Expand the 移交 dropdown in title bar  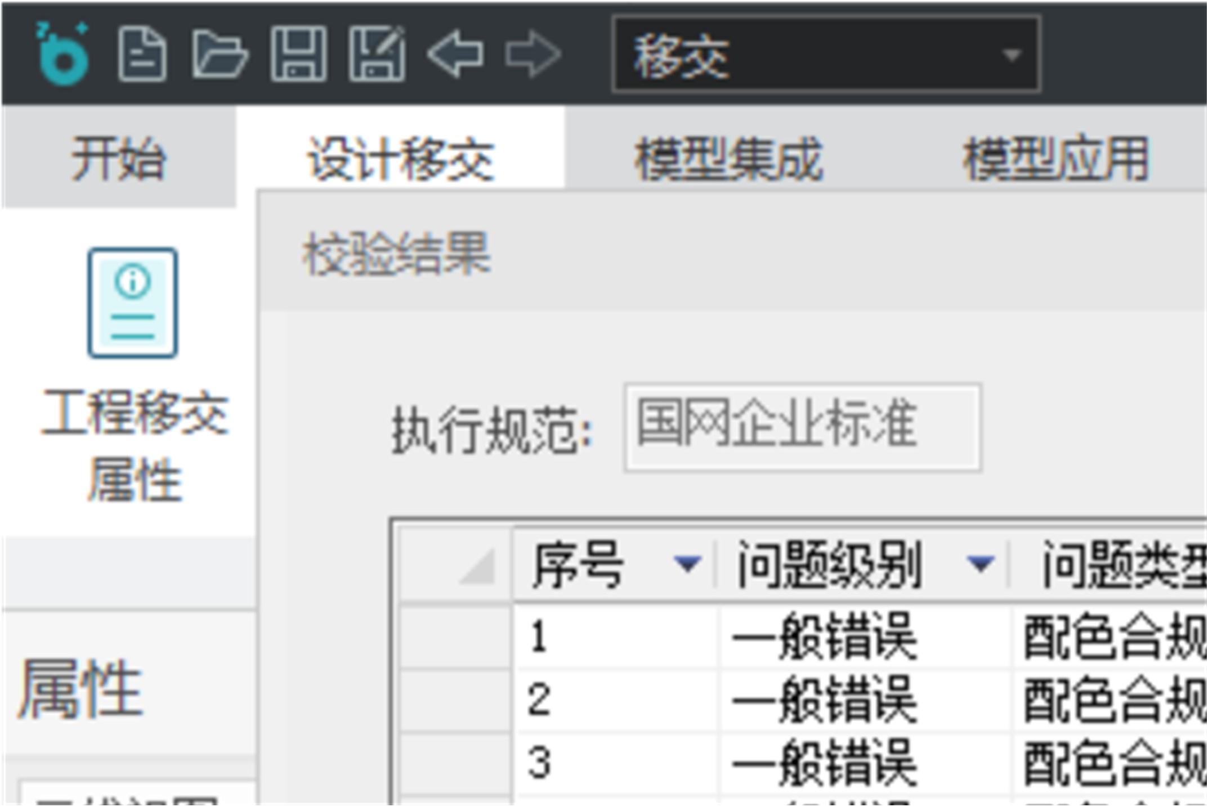[x=1012, y=56]
